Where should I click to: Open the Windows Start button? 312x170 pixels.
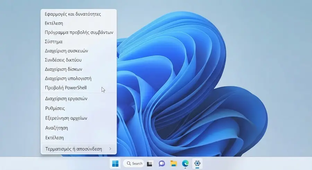(x=115, y=163)
